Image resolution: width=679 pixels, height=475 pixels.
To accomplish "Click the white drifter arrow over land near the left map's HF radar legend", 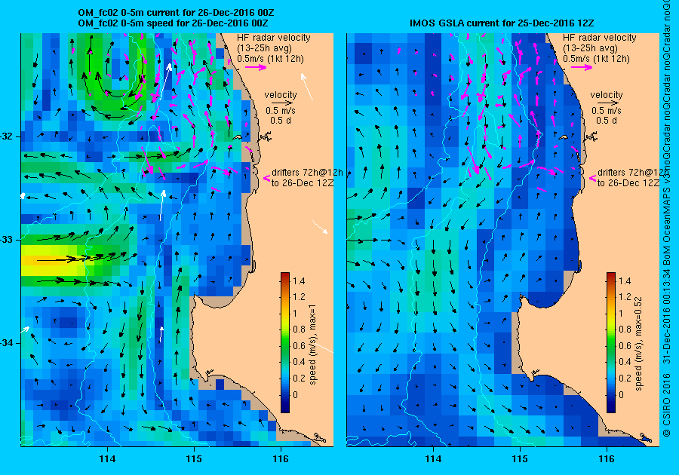I will [x=306, y=87].
